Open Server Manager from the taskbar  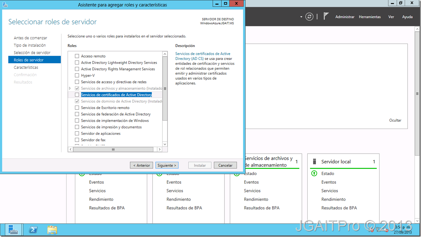[x=13, y=230]
